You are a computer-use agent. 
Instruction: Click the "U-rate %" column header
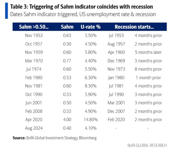[90, 27]
